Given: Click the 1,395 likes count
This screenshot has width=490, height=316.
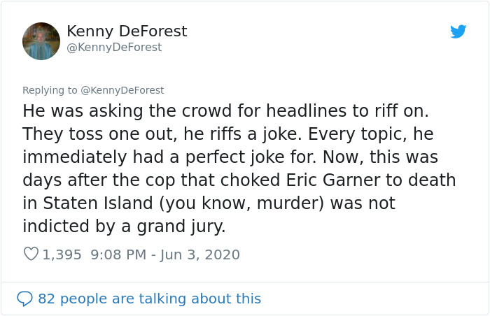Looking at the screenshot, I should [62, 254].
